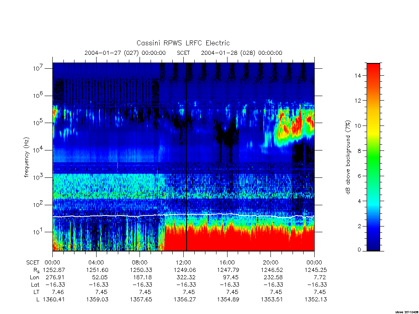419x314 pixels.
Task: Click the Lon value '97.45'
Action: tap(232, 277)
